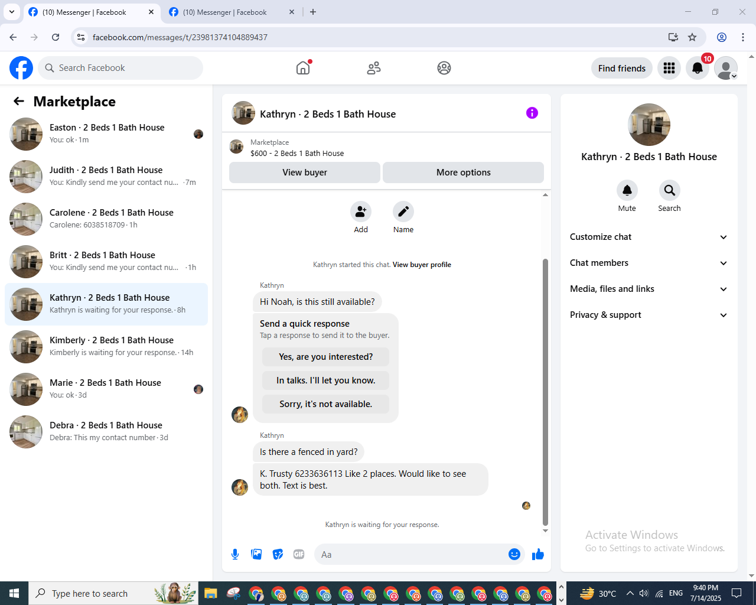Open the emoji picker smiley icon
The width and height of the screenshot is (756, 605).
[x=514, y=554]
